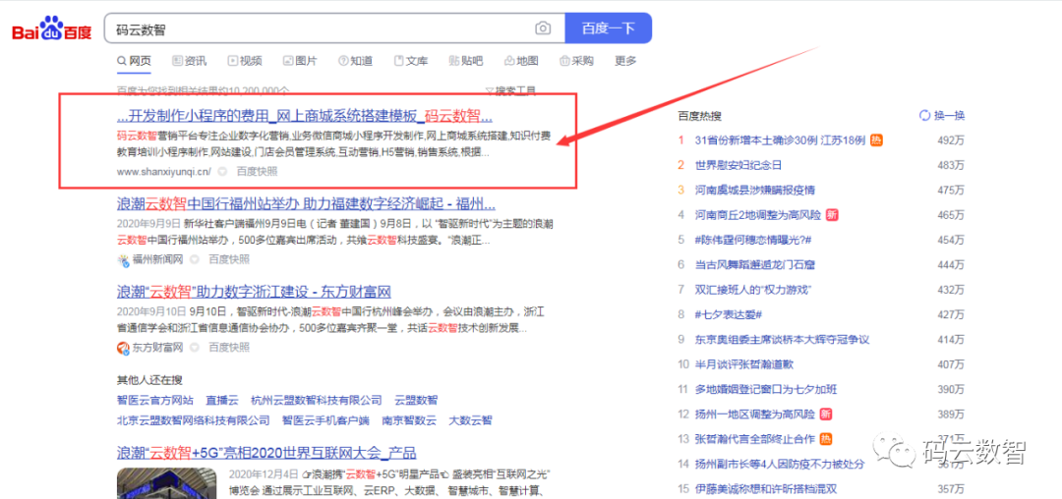Search related 杭州云盟数智科技有限公司

pos(317,401)
